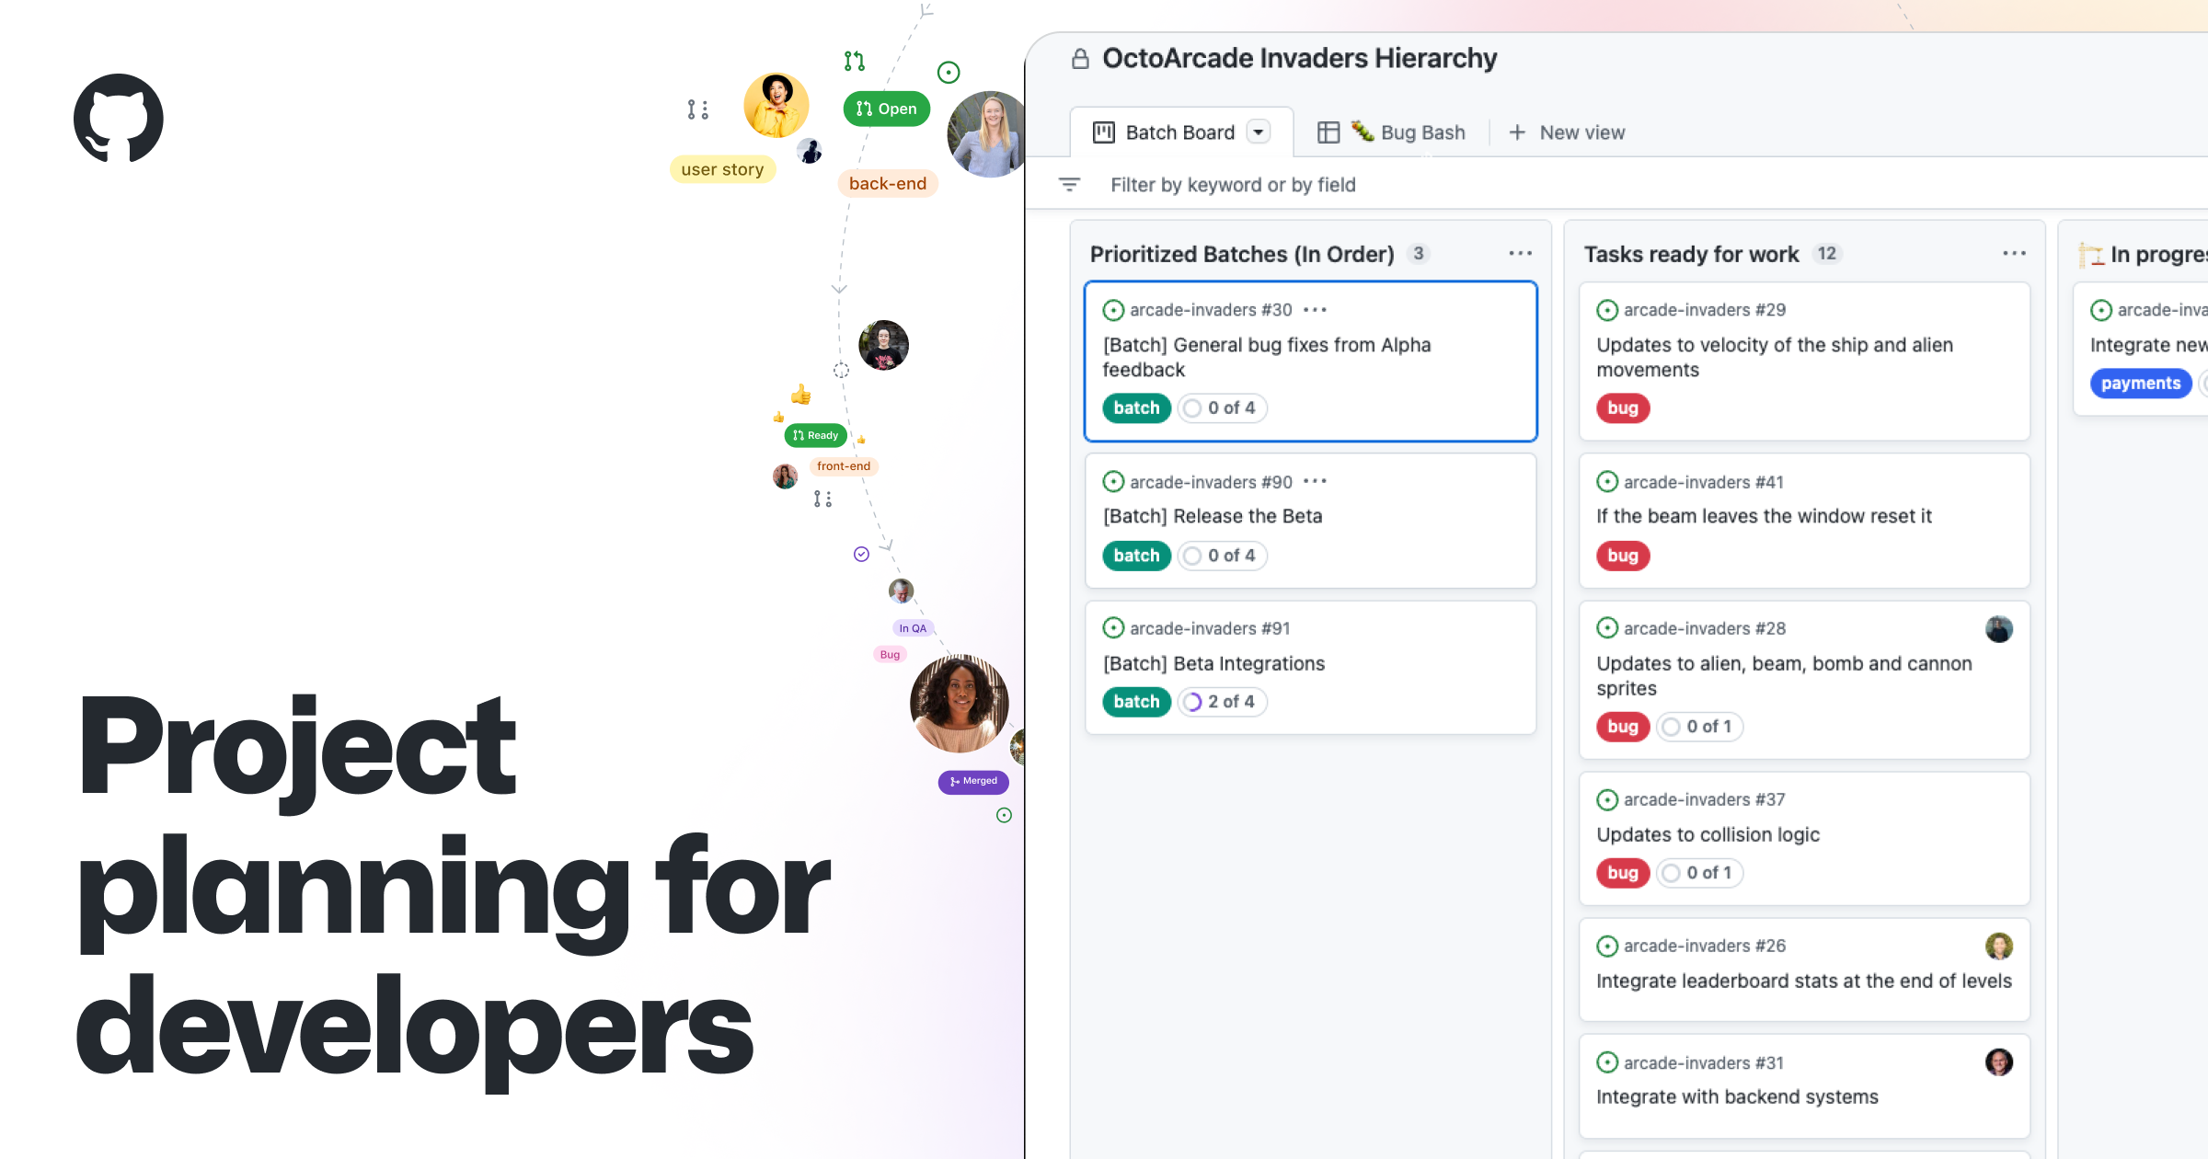Switch to the Bug Bash view tab

tap(1422, 132)
